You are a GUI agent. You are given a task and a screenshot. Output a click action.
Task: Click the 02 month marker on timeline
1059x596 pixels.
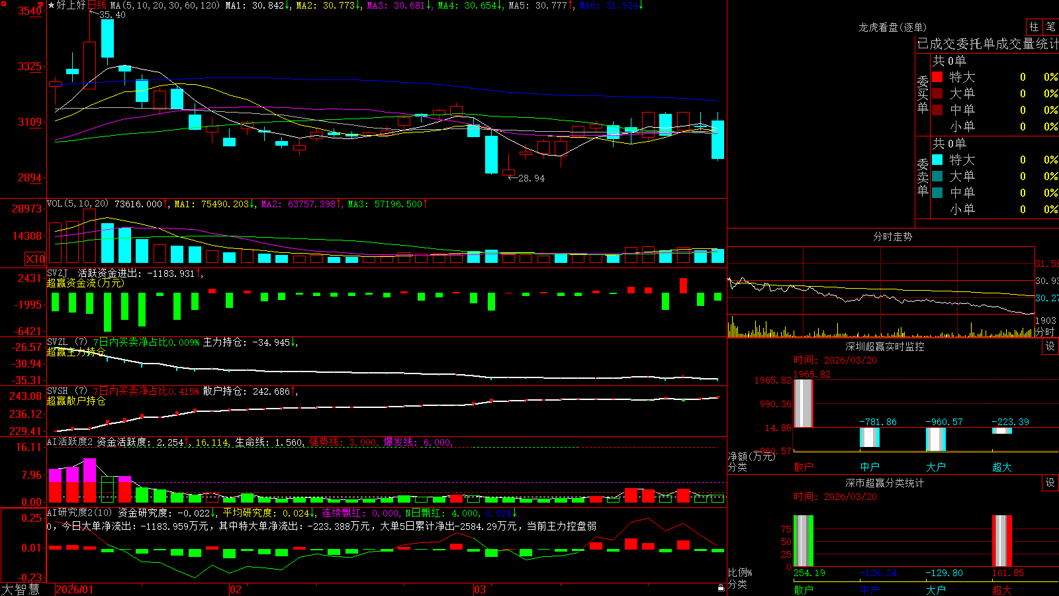(x=236, y=589)
